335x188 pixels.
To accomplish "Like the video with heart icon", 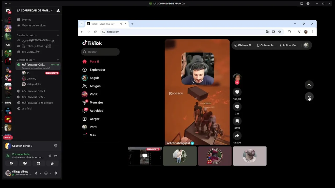I will point(237,92).
